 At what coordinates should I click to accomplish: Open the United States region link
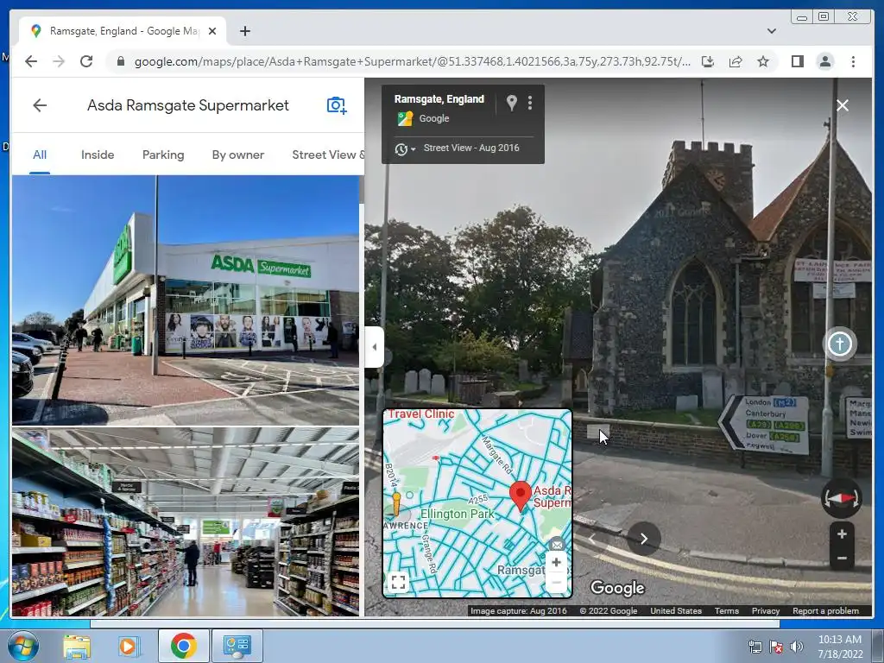pos(676,610)
